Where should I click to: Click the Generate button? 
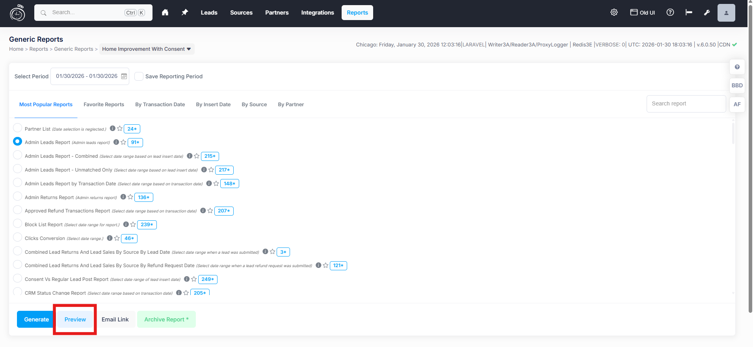click(x=36, y=319)
